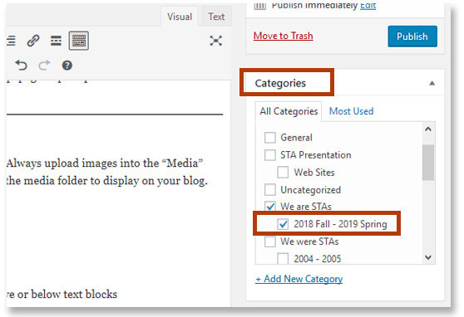This screenshot has width=464, height=317.
Task: Check the STA Presentation category
Action: coord(270,155)
